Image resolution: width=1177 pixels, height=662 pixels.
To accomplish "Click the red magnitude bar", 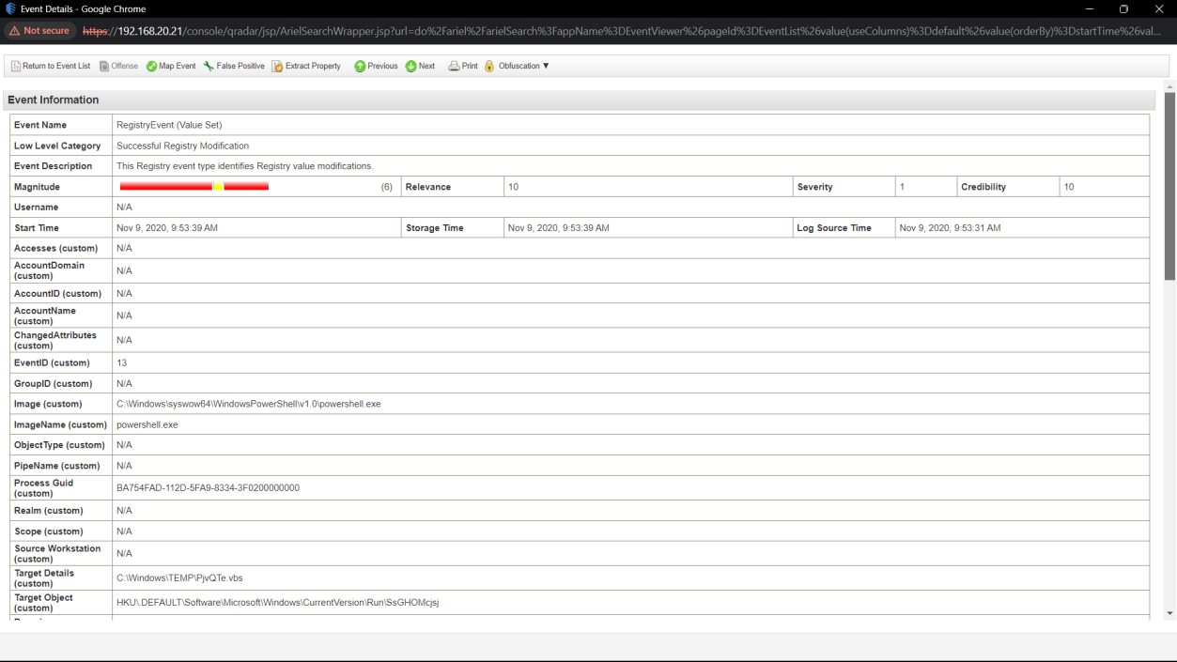I will click(x=194, y=187).
